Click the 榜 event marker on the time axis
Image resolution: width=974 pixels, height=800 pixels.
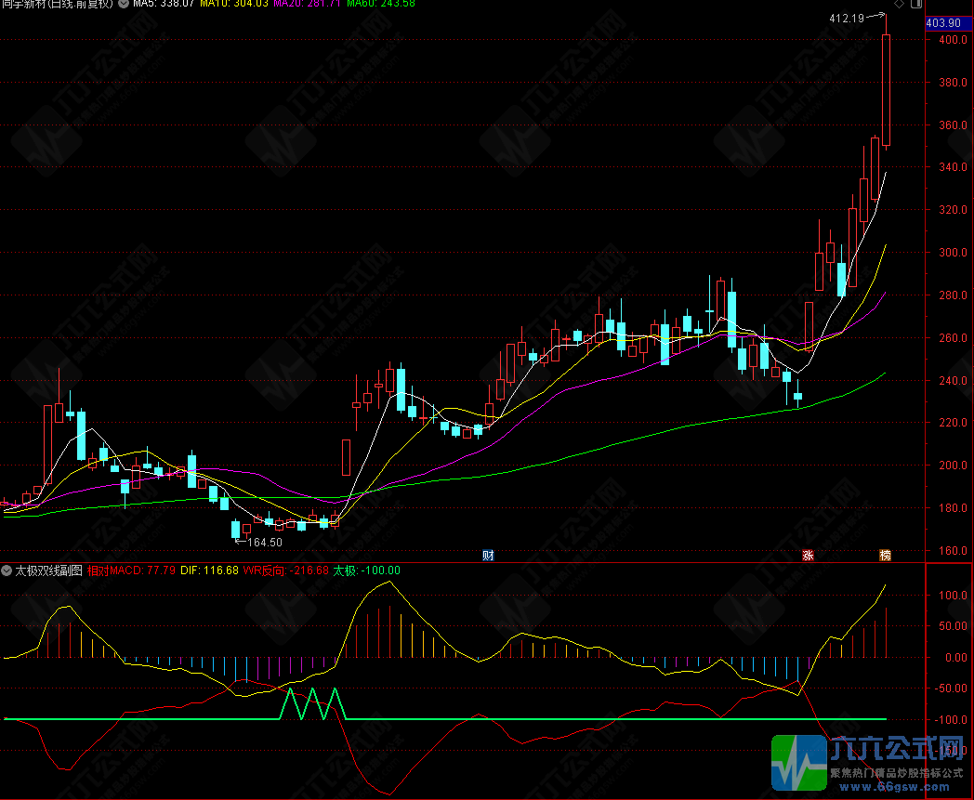point(885,556)
